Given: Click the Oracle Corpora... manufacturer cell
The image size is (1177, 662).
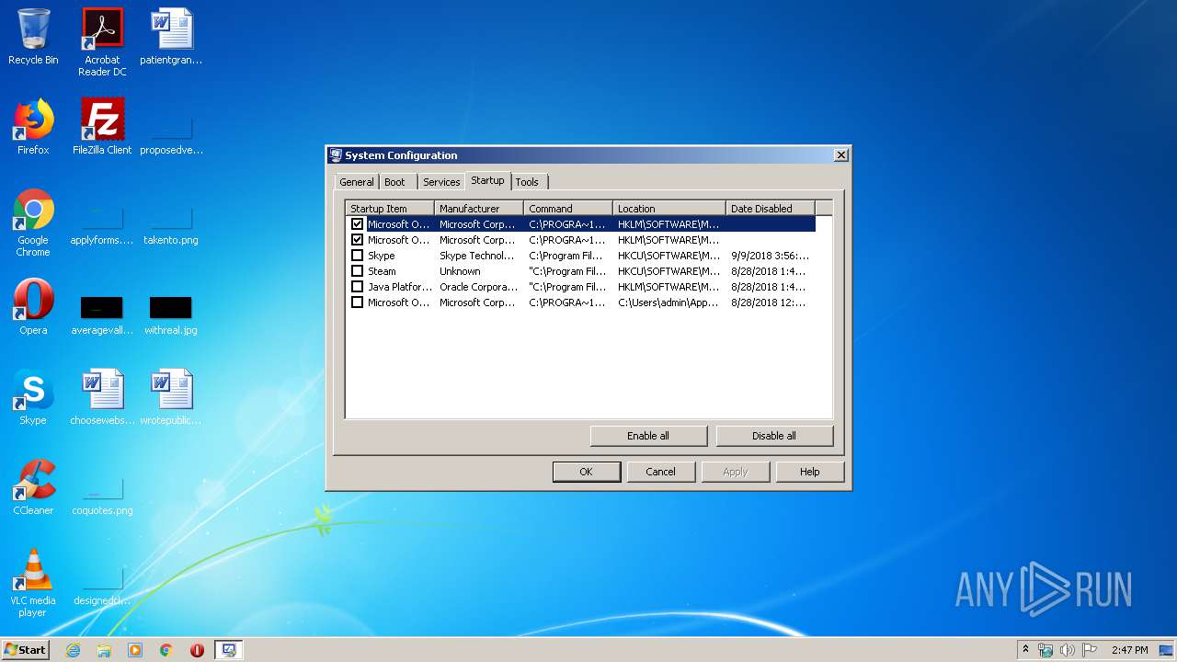Looking at the screenshot, I should click(478, 287).
